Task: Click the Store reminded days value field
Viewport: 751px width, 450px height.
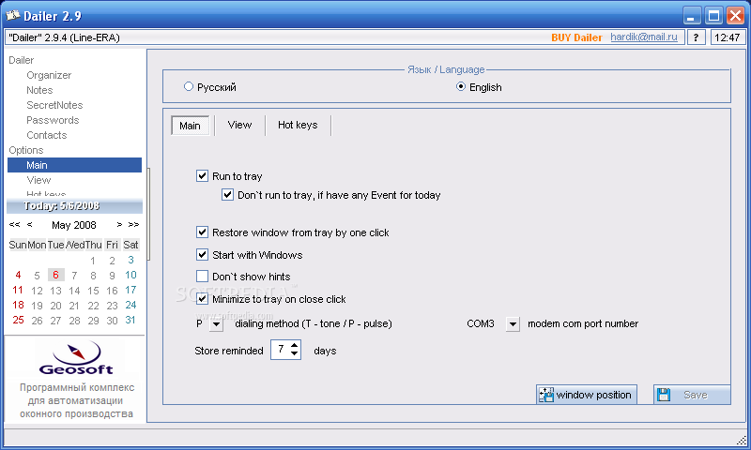Action: tap(281, 350)
